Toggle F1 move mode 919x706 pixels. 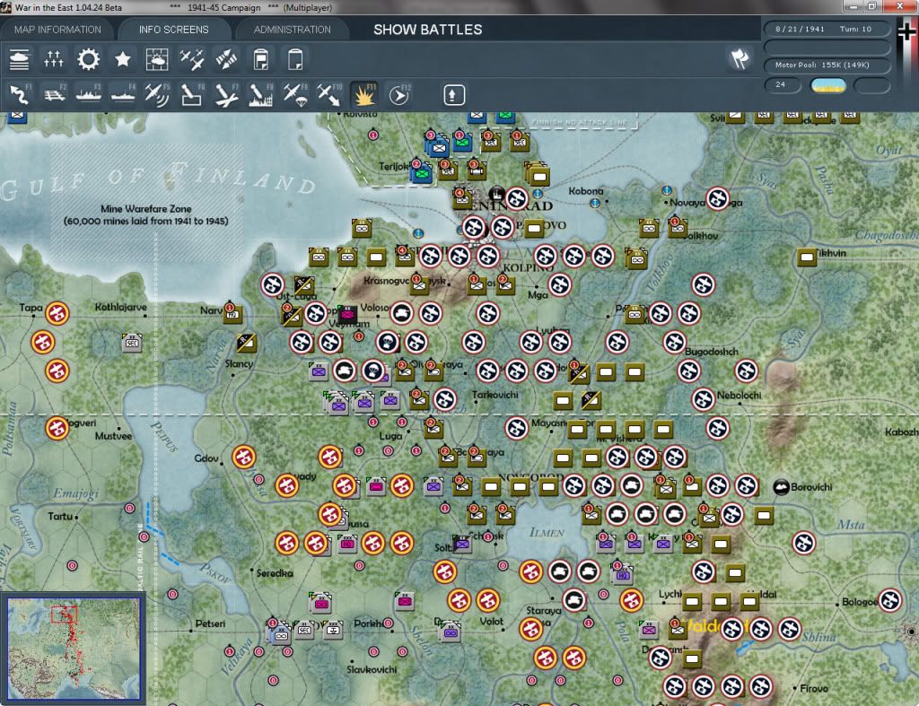[x=20, y=95]
